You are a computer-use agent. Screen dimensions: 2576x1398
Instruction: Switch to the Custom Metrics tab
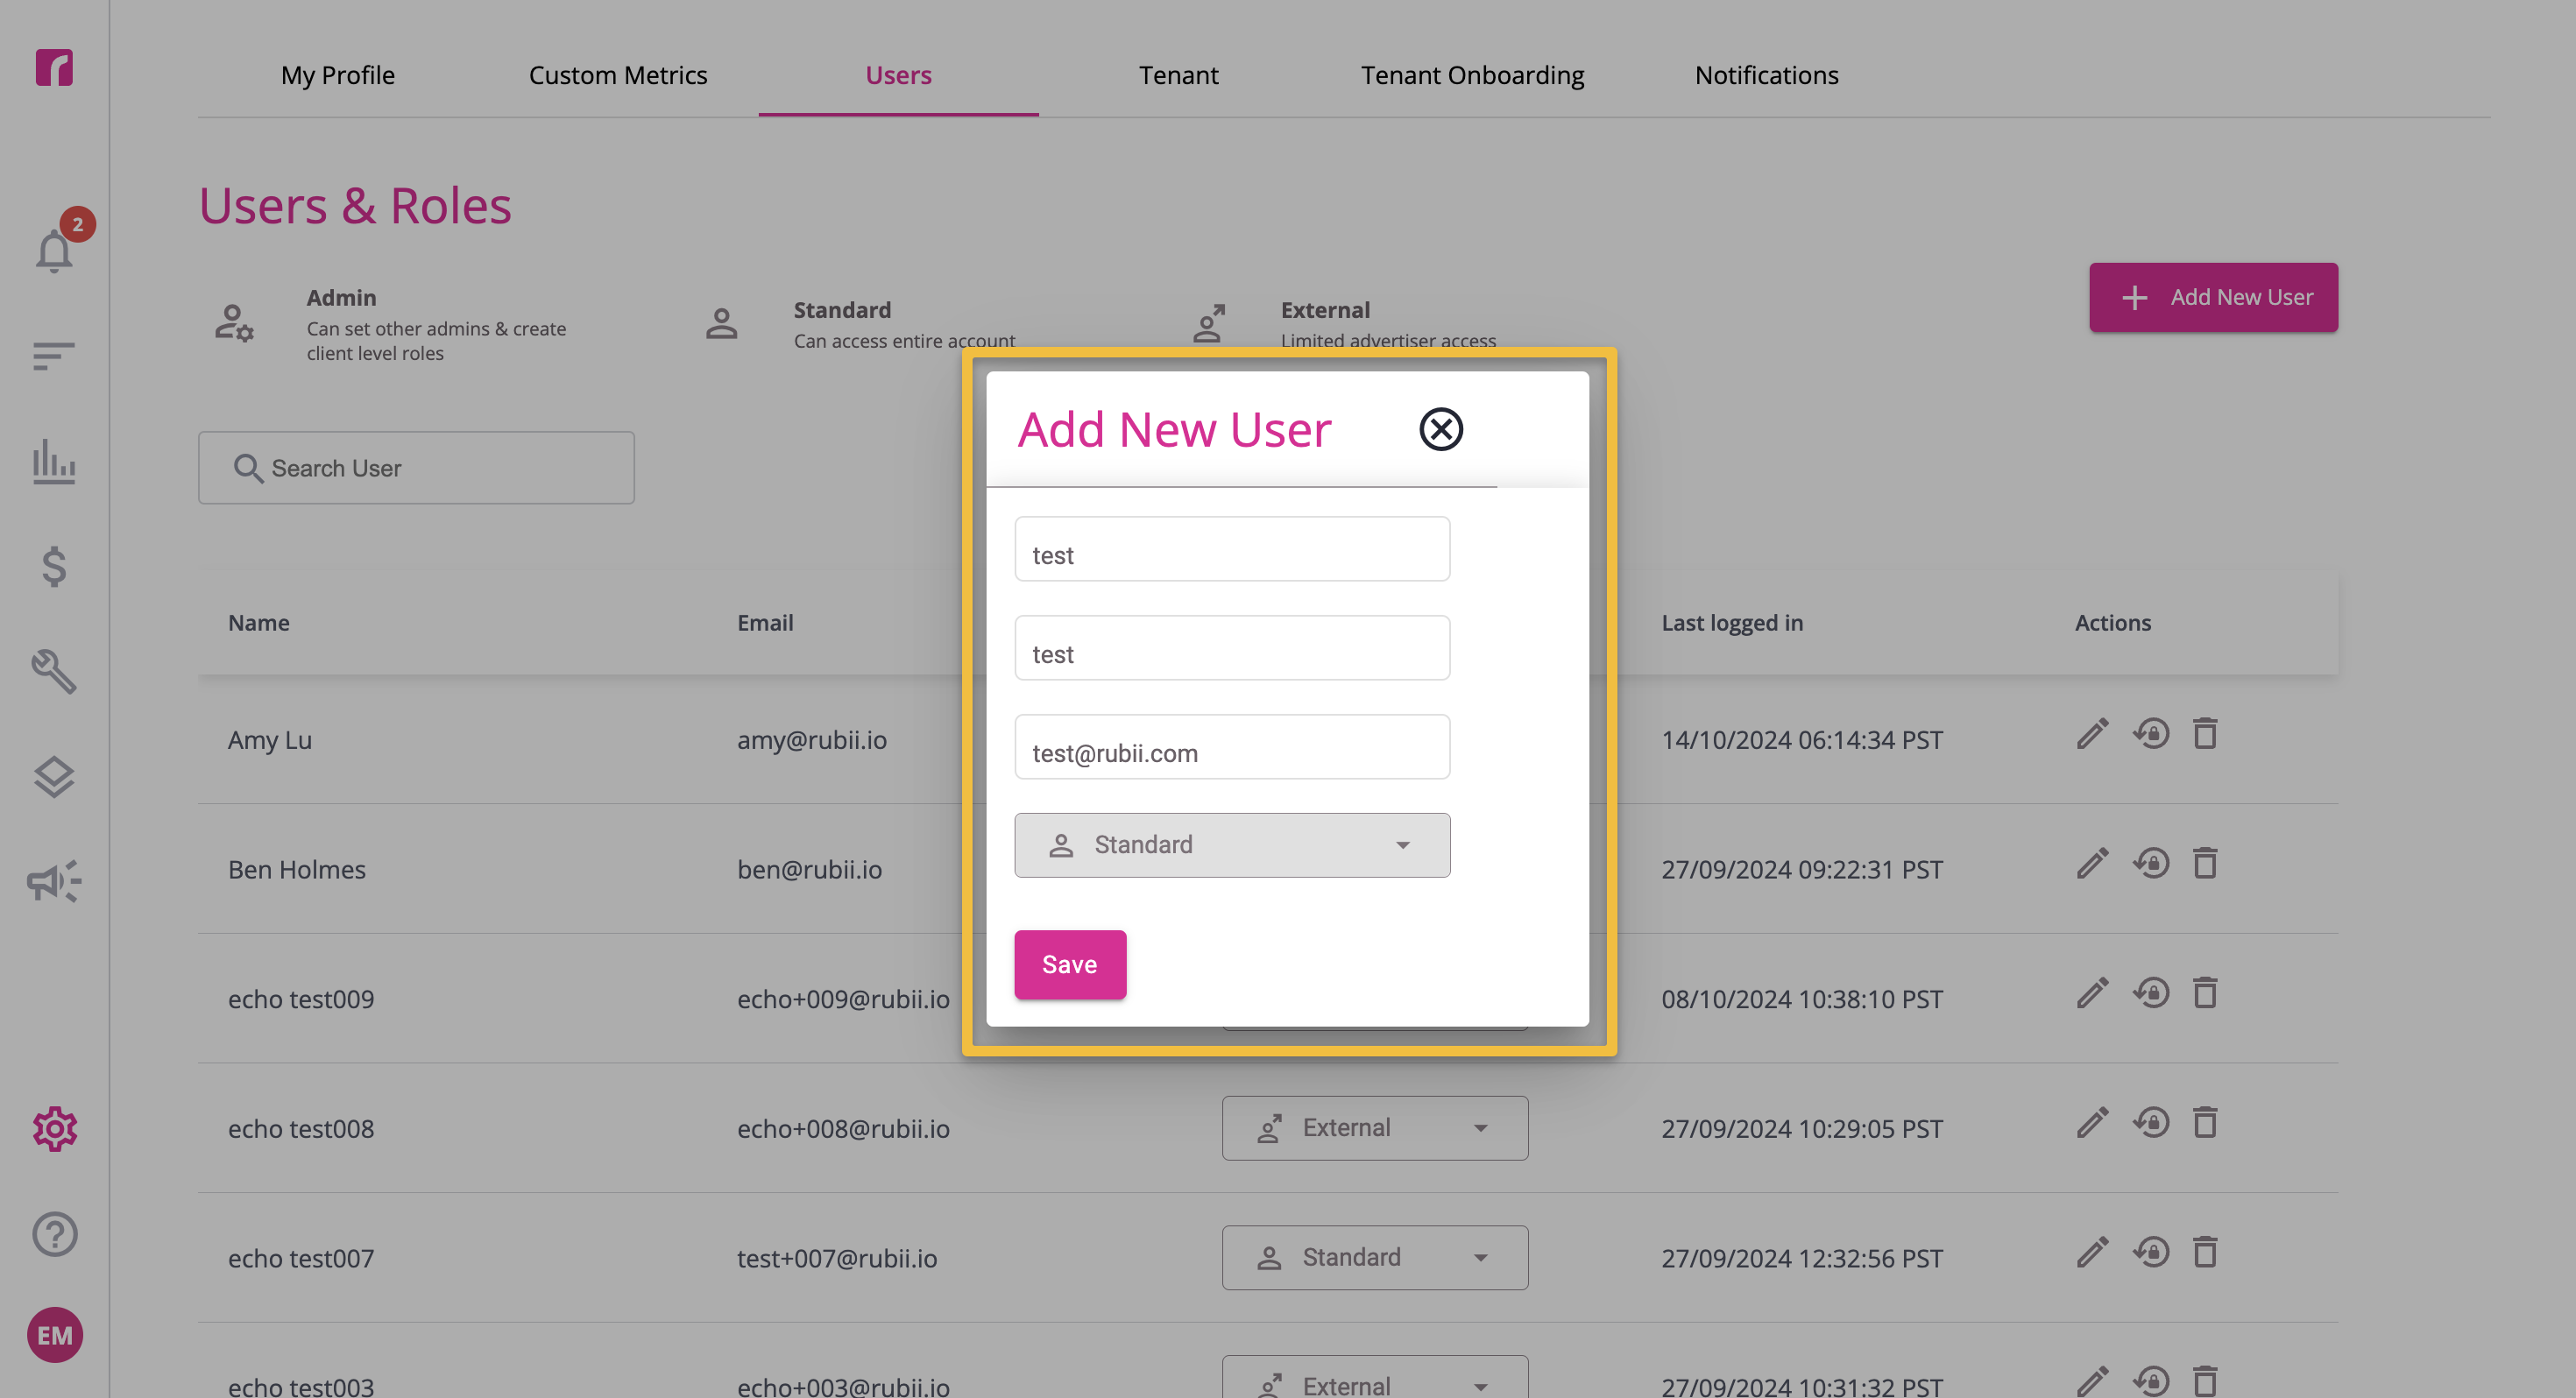pos(618,75)
